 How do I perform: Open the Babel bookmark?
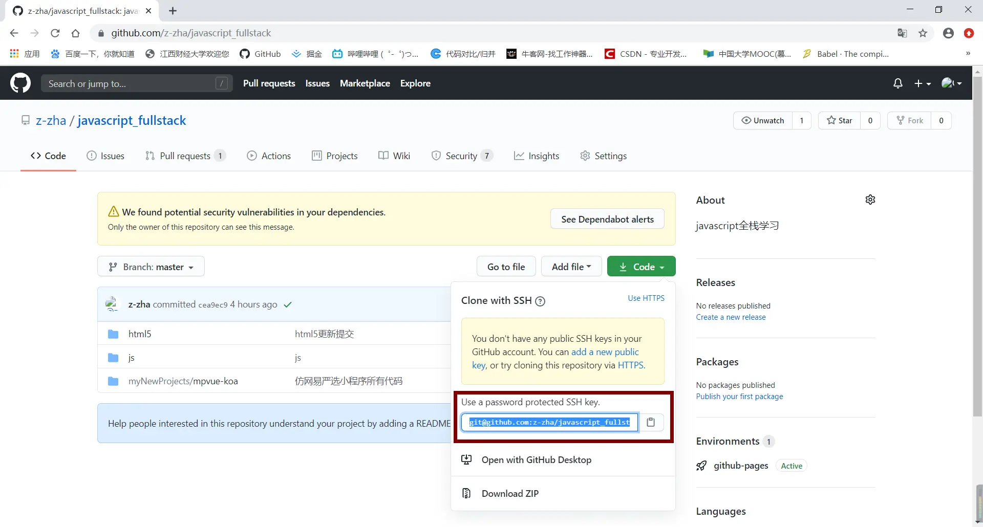(x=846, y=54)
